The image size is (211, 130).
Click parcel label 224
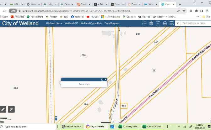tap(138, 34)
